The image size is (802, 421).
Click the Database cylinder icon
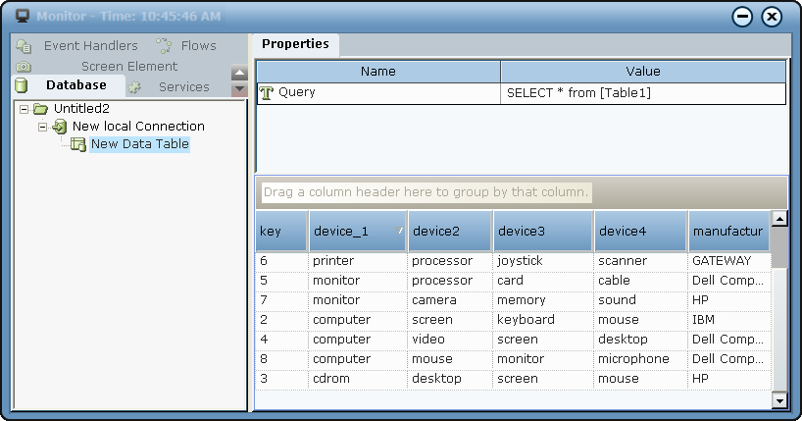(21, 86)
